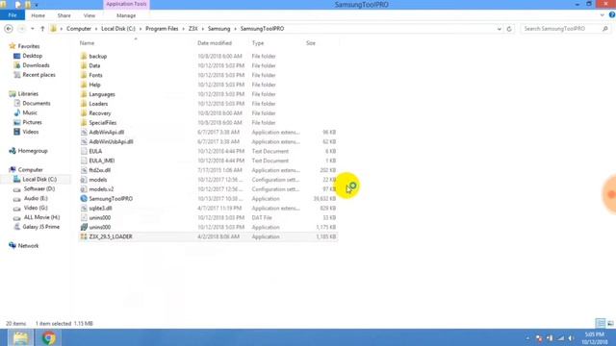Select the AdbWinApi.dll file icon

pyautogui.click(x=84, y=133)
